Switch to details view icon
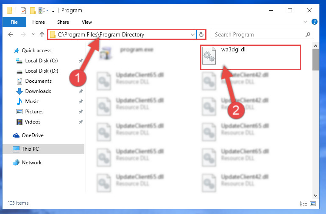 click(304, 203)
